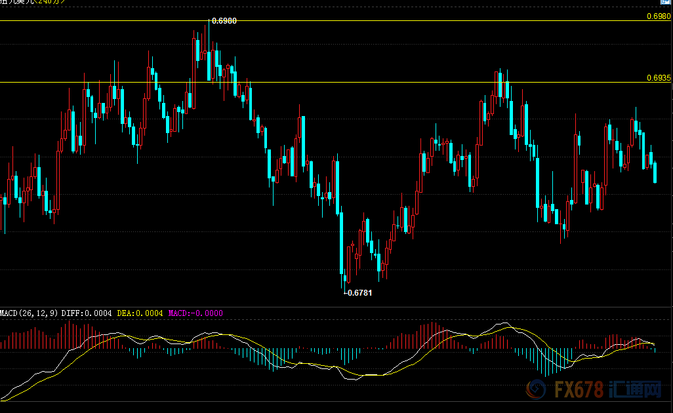Click the yellow DEA:0.0004 readout
The width and height of the screenshot is (673, 413).
pos(140,313)
